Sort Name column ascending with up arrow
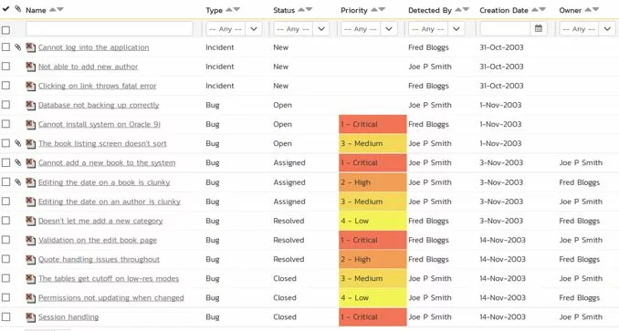The height and width of the screenshot is (331, 619). 53,10
